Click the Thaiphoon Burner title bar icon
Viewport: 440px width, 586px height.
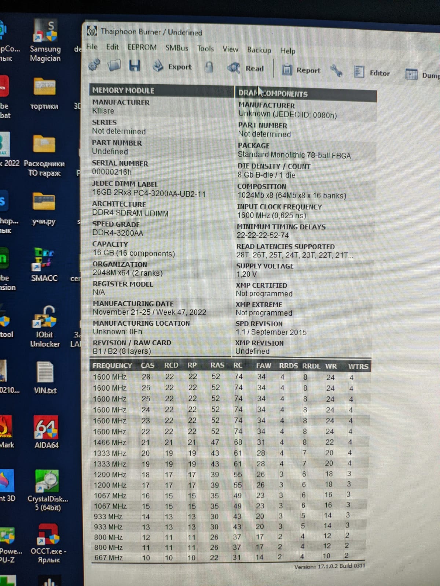coord(92,30)
